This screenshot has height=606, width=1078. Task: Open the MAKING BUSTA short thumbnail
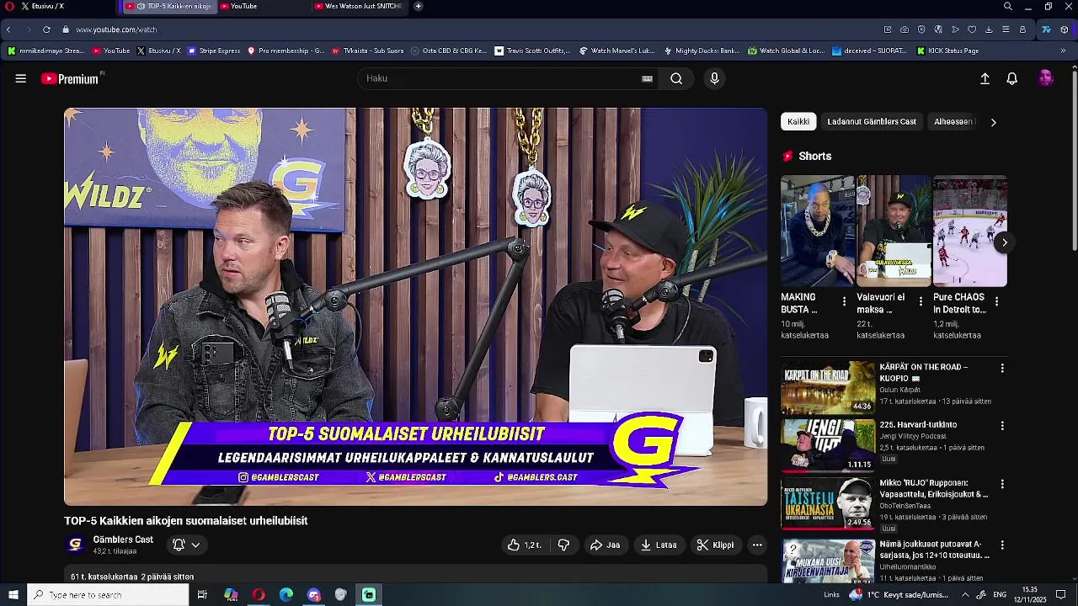point(818,231)
